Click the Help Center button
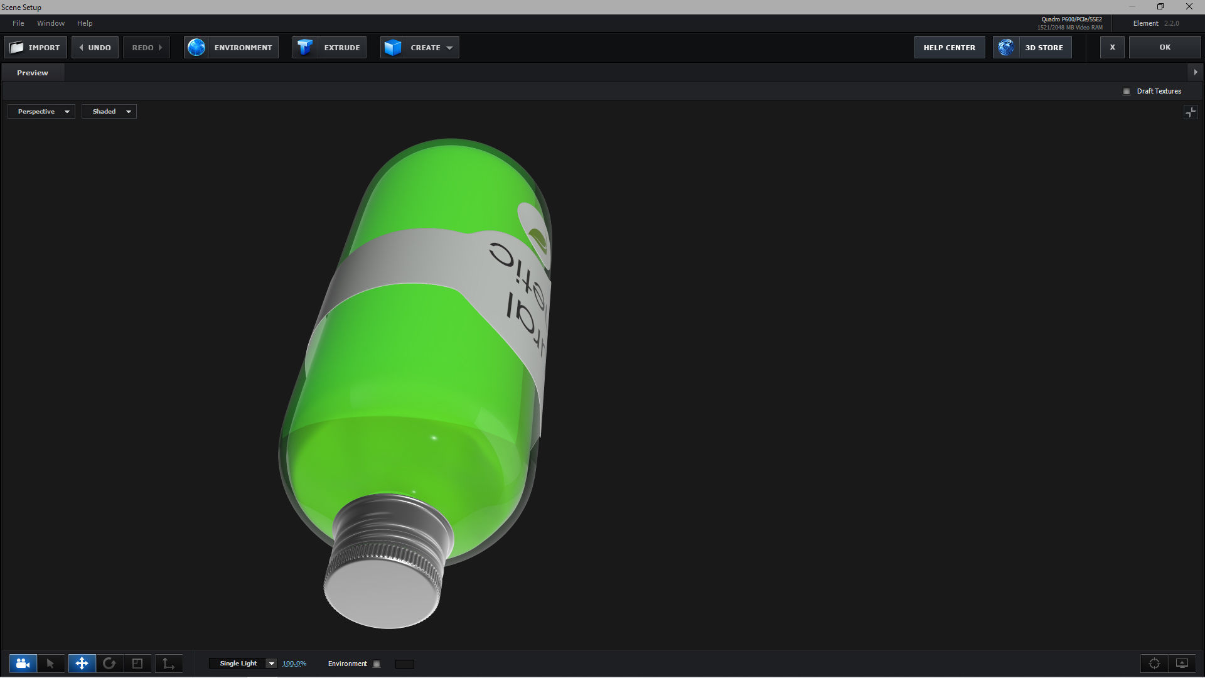This screenshot has width=1205, height=678. [x=949, y=48]
